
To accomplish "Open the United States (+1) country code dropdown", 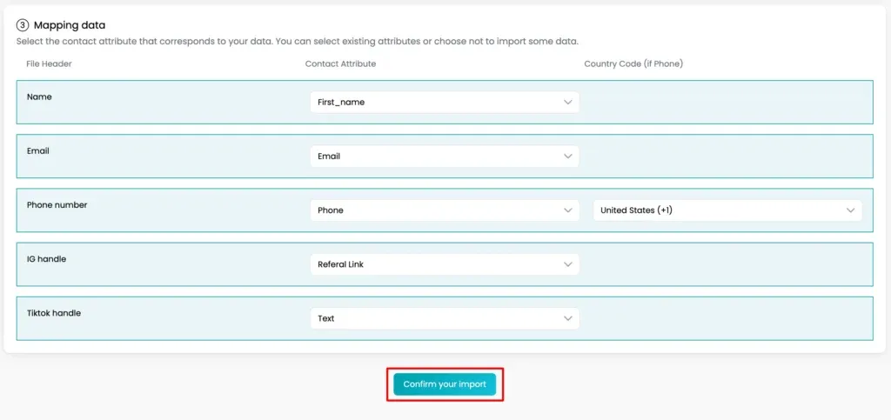I will click(727, 210).
